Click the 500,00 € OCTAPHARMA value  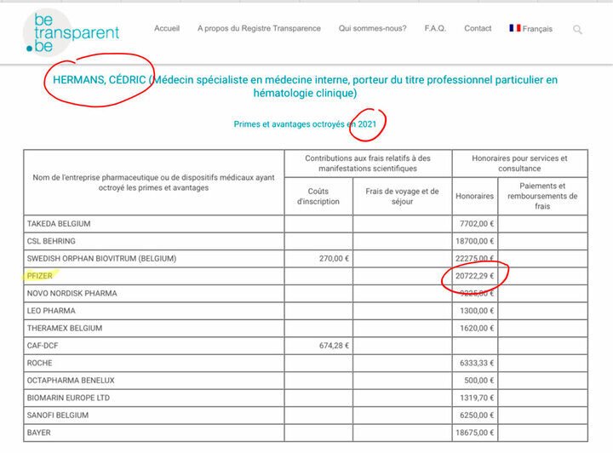tap(478, 381)
